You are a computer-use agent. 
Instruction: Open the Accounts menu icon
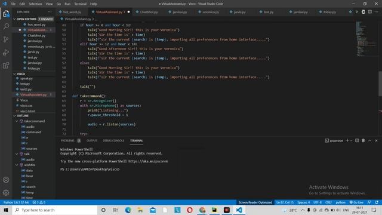pos(6,180)
